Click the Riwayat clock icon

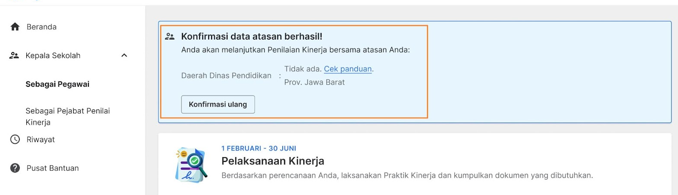[x=15, y=140]
